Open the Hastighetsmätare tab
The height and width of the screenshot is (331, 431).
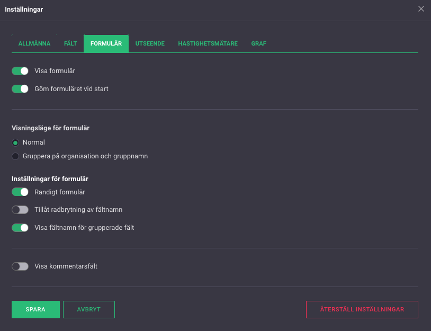pos(208,43)
